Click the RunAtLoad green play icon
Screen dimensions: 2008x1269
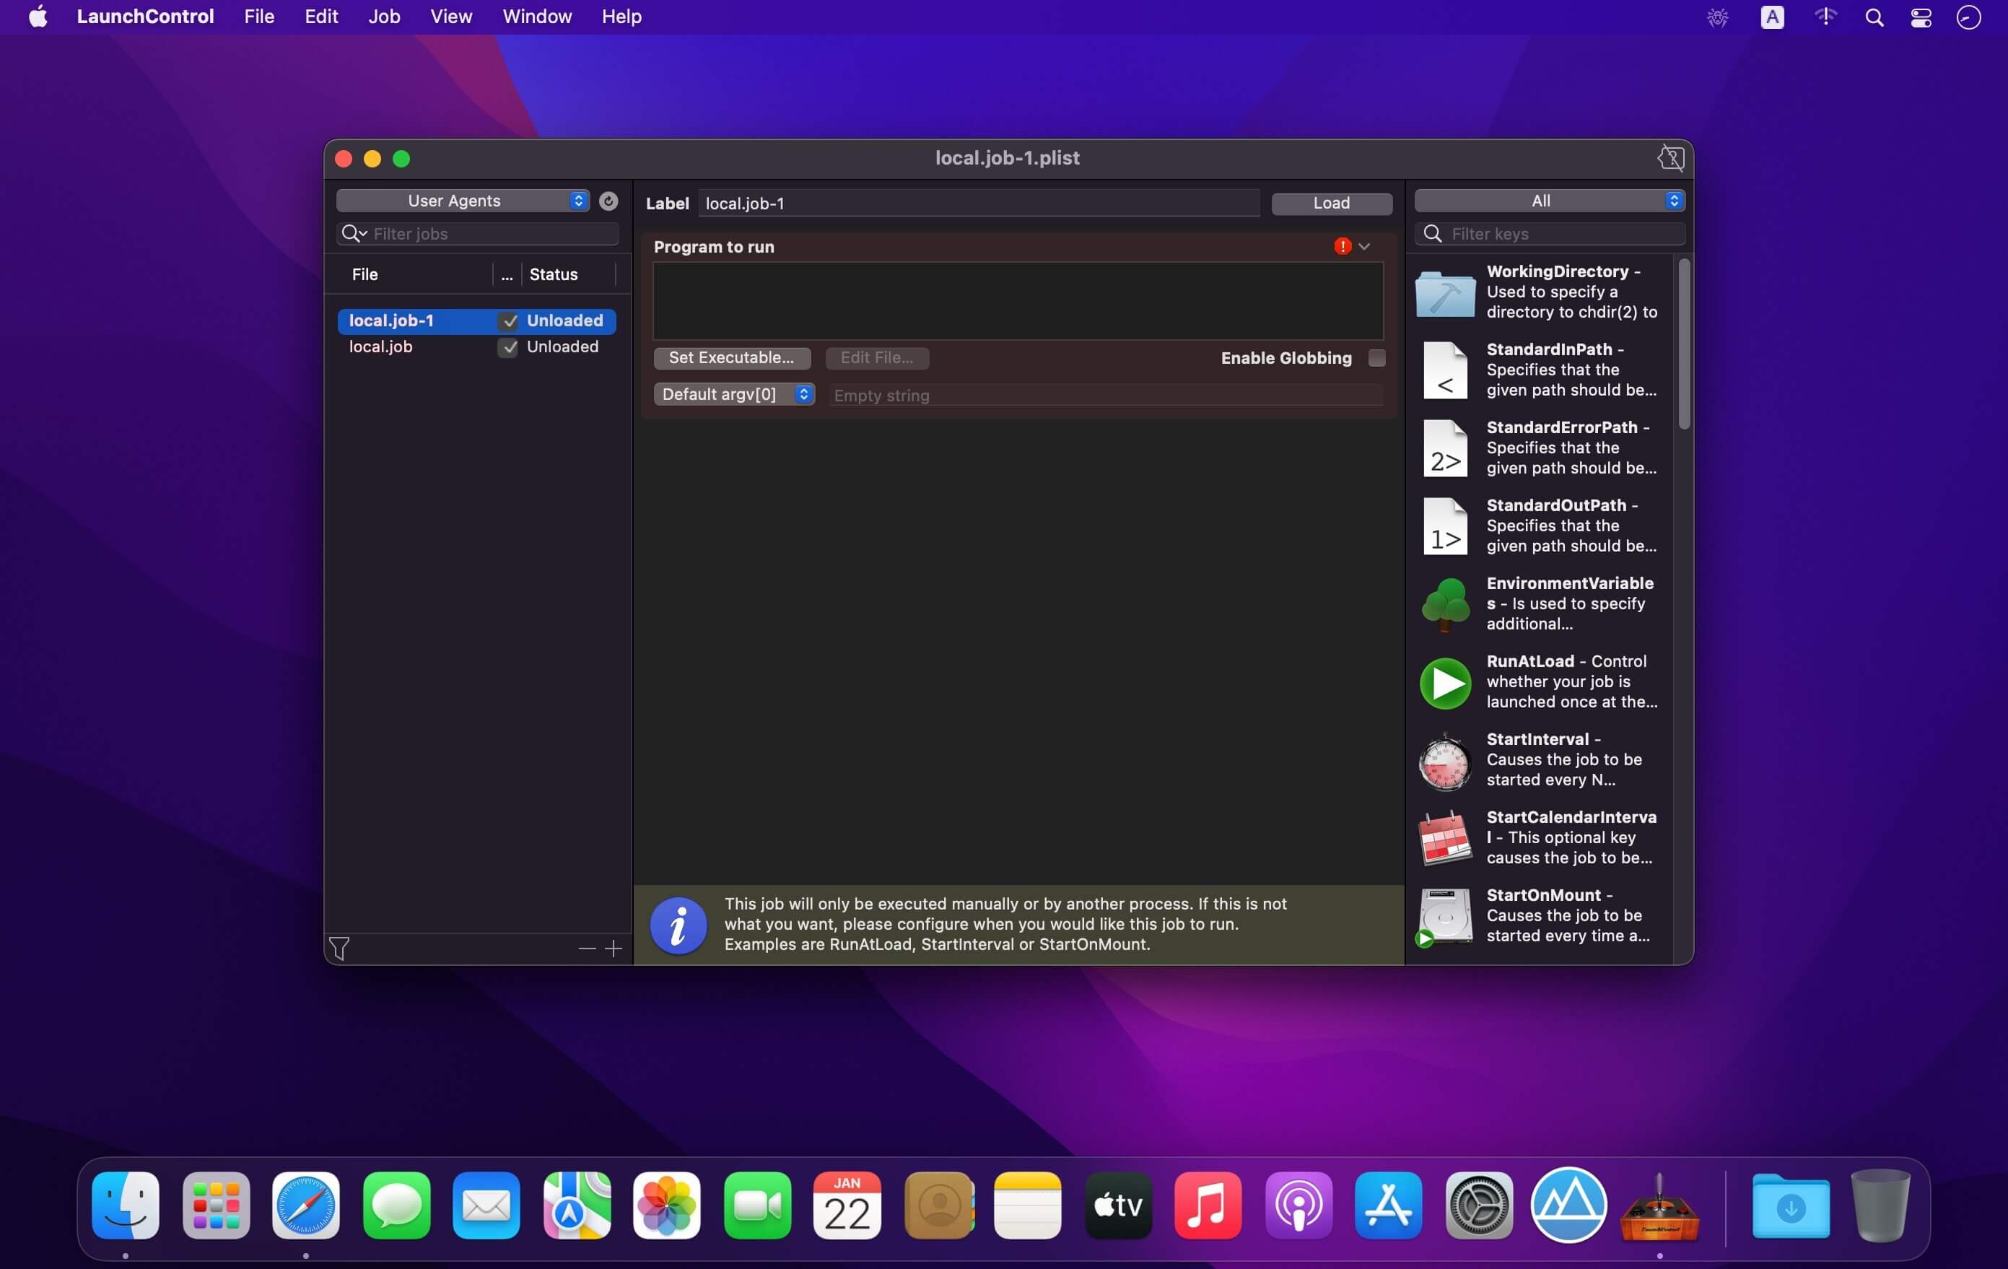click(x=1444, y=682)
